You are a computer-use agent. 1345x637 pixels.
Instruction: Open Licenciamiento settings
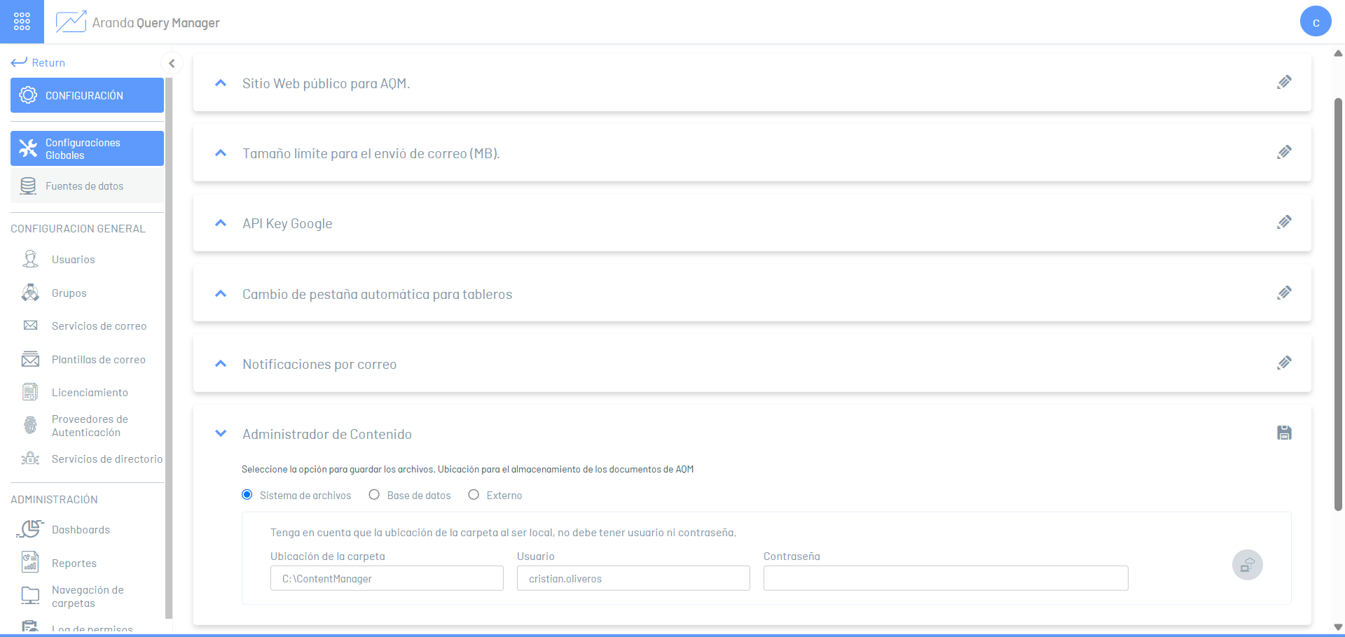click(x=90, y=392)
